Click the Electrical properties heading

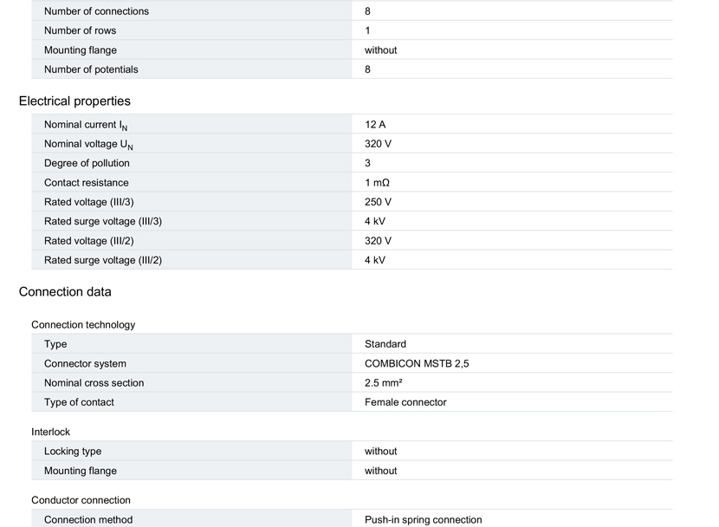[x=74, y=101]
